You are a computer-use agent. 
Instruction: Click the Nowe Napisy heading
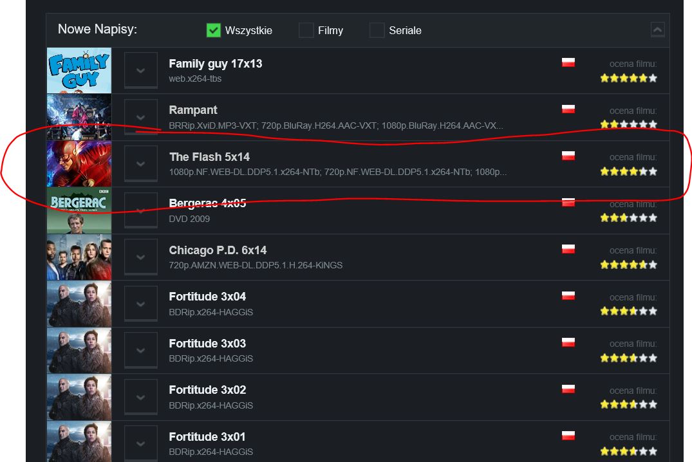click(x=98, y=29)
